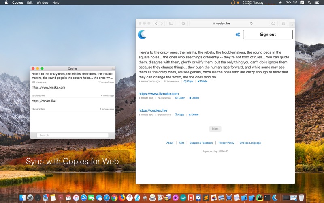
Task: Show the Safari sidebar
Action: pos(171,24)
